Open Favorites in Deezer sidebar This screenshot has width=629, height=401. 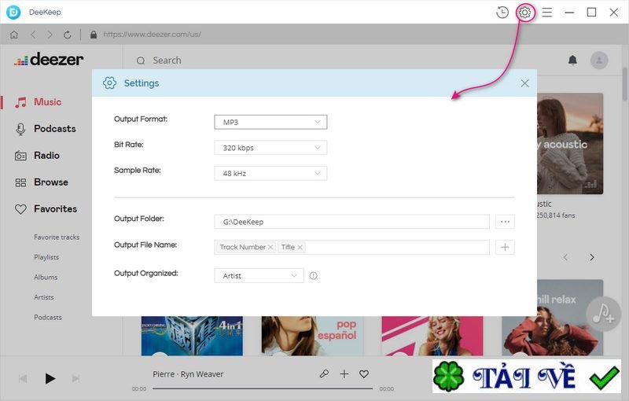46,209
